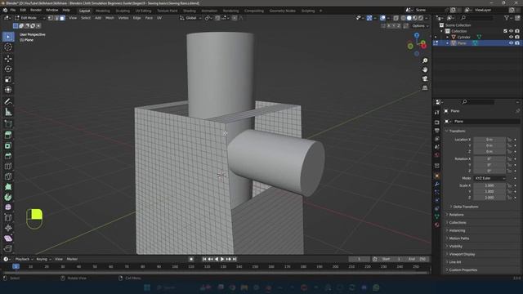Select the Add Cube tool
The height and width of the screenshot is (294, 523).
(x=8, y=123)
